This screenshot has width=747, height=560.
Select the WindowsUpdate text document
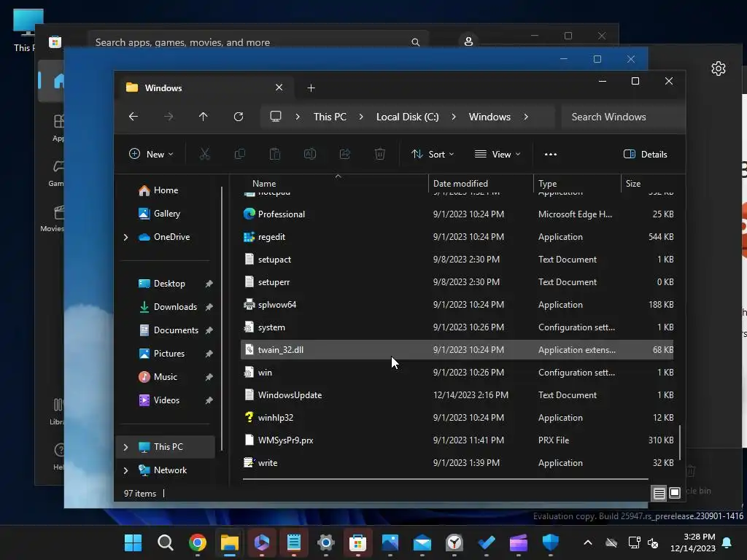click(457, 394)
